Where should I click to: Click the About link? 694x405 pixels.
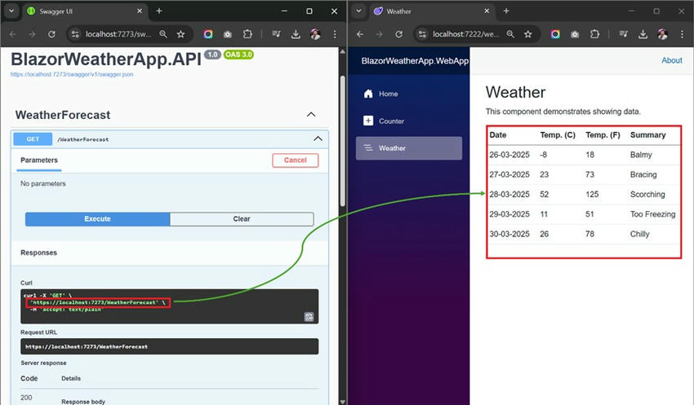(x=671, y=60)
